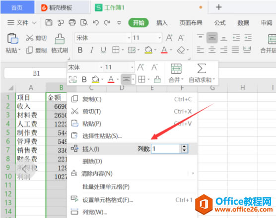The image size is (276, 218).
Task: Decrease font size in the ribbon
Action: [181, 38]
